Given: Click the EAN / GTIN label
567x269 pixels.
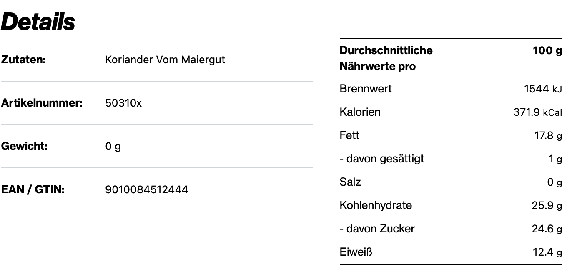Looking at the screenshot, I should [33, 189].
